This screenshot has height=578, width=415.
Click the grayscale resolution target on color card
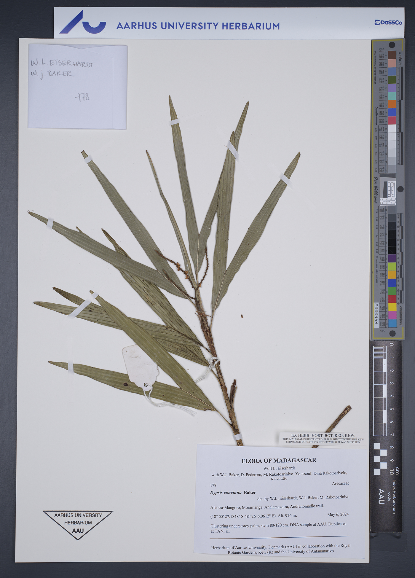388,193
